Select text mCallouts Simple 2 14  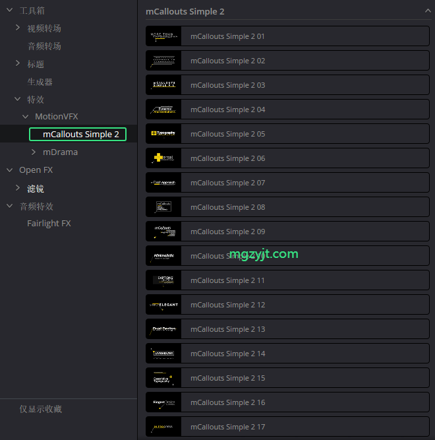pyautogui.click(x=227, y=354)
